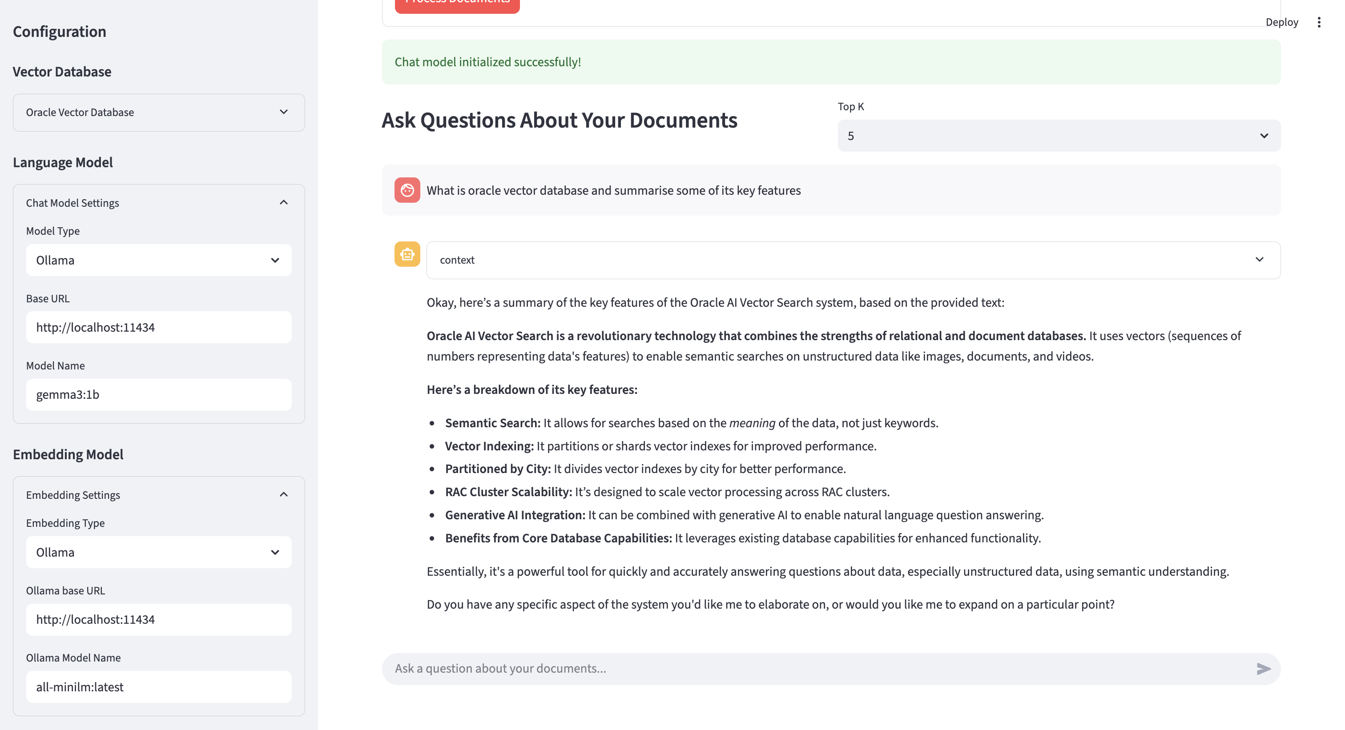This screenshot has width=1345, height=730.
Task: Collapse the Embedding Settings expander
Action: point(159,495)
